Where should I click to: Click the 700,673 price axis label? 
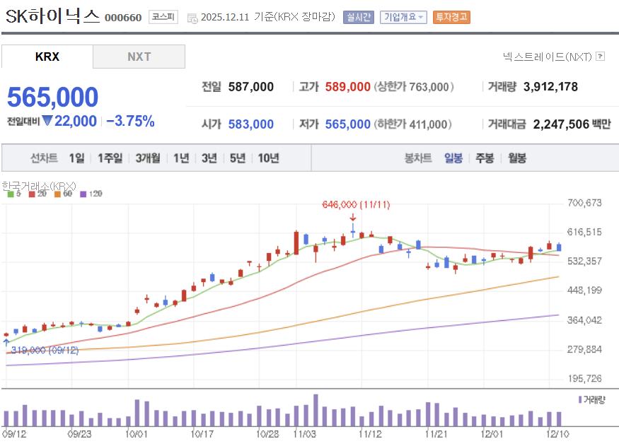click(x=584, y=203)
